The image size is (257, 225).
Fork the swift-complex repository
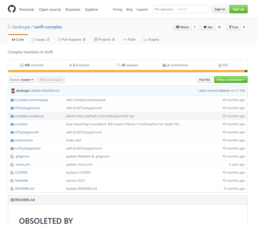[234, 27]
